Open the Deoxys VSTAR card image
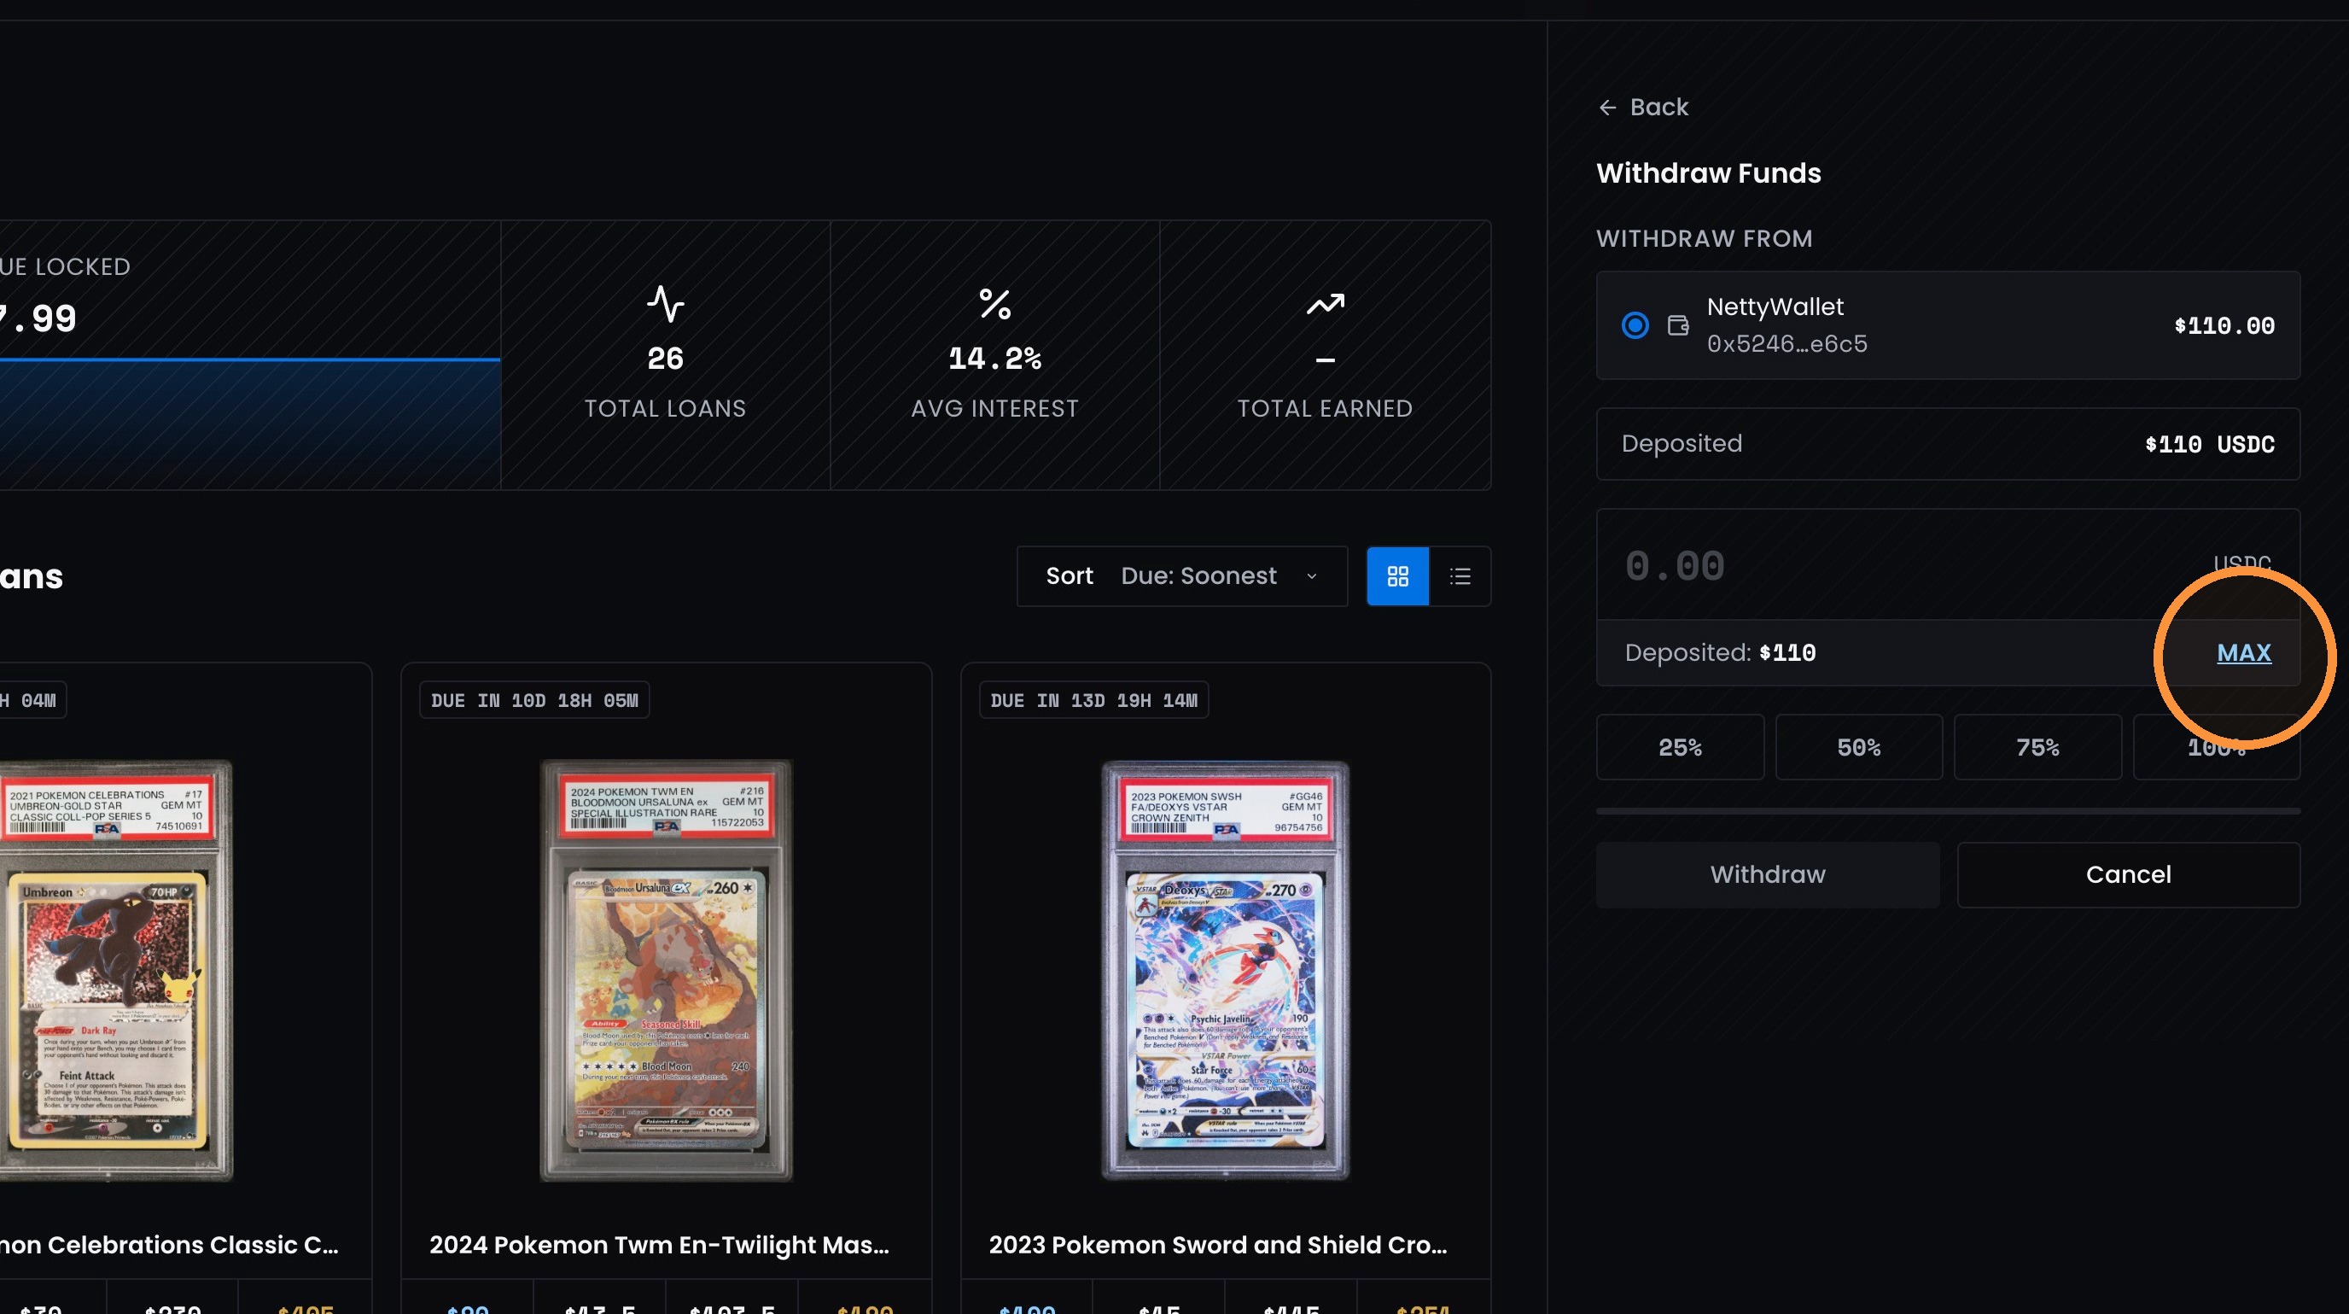2349x1314 pixels. click(1226, 971)
